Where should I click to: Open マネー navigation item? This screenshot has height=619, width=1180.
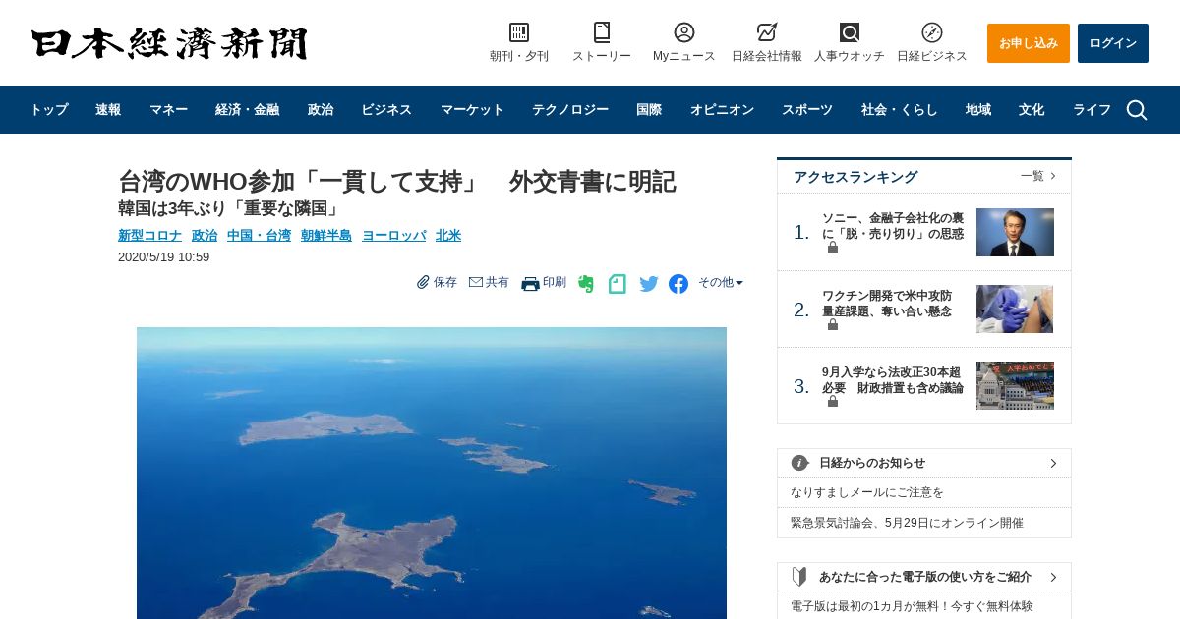(168, 110)
